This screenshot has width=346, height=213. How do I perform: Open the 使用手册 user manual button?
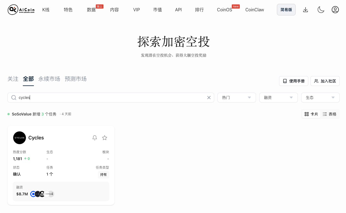point(294,81)
